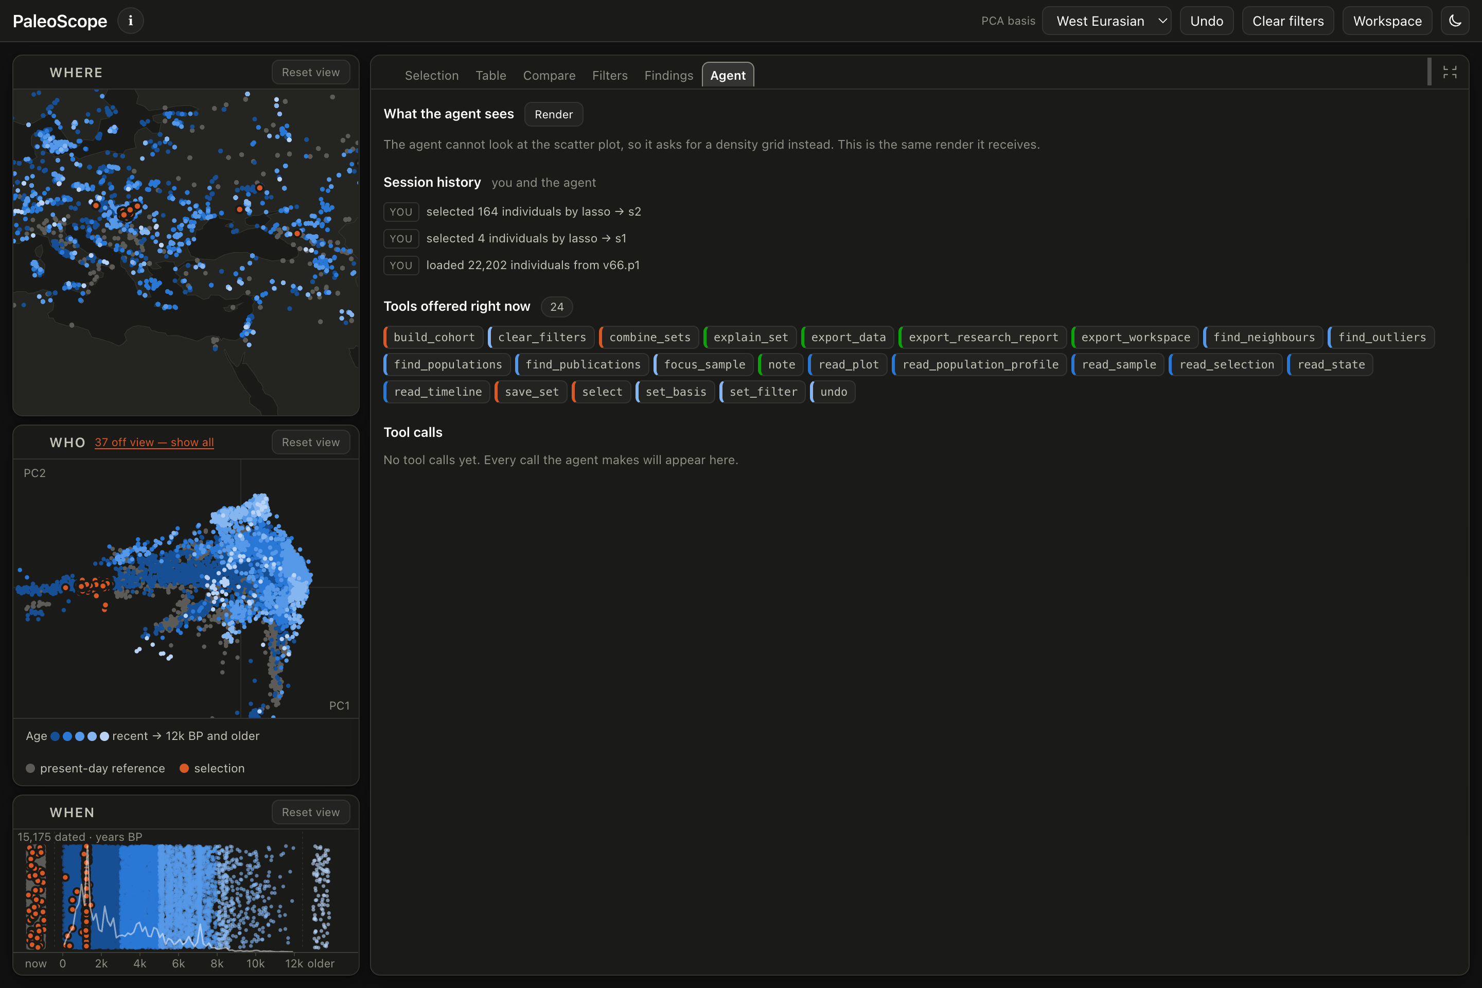Toggle dark mode with the moon icon
The height and width of the screenshot is (988, 1482).
[1455, 21]
